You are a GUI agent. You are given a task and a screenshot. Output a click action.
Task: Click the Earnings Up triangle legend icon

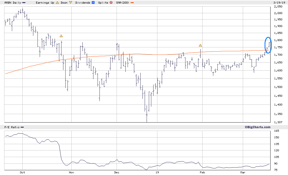57,2
